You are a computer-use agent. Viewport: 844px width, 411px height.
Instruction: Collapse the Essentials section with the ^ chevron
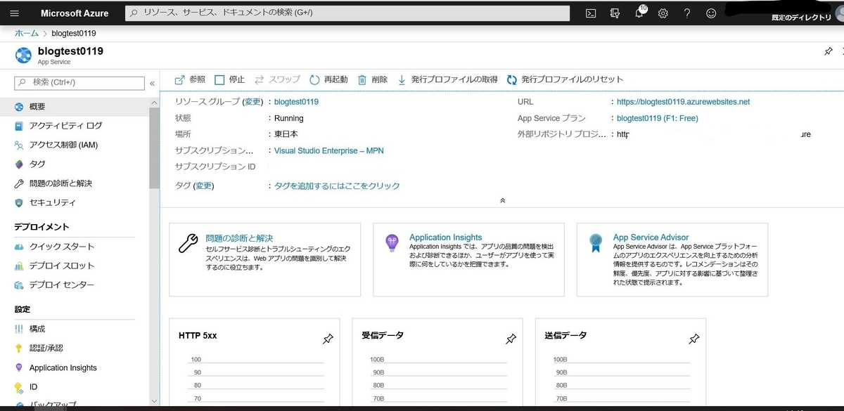pos(502,200)
